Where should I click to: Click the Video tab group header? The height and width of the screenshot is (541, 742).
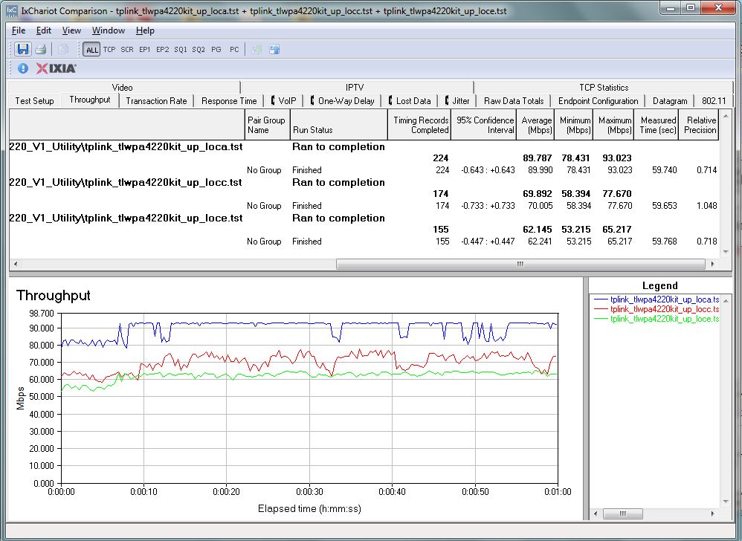122,88
